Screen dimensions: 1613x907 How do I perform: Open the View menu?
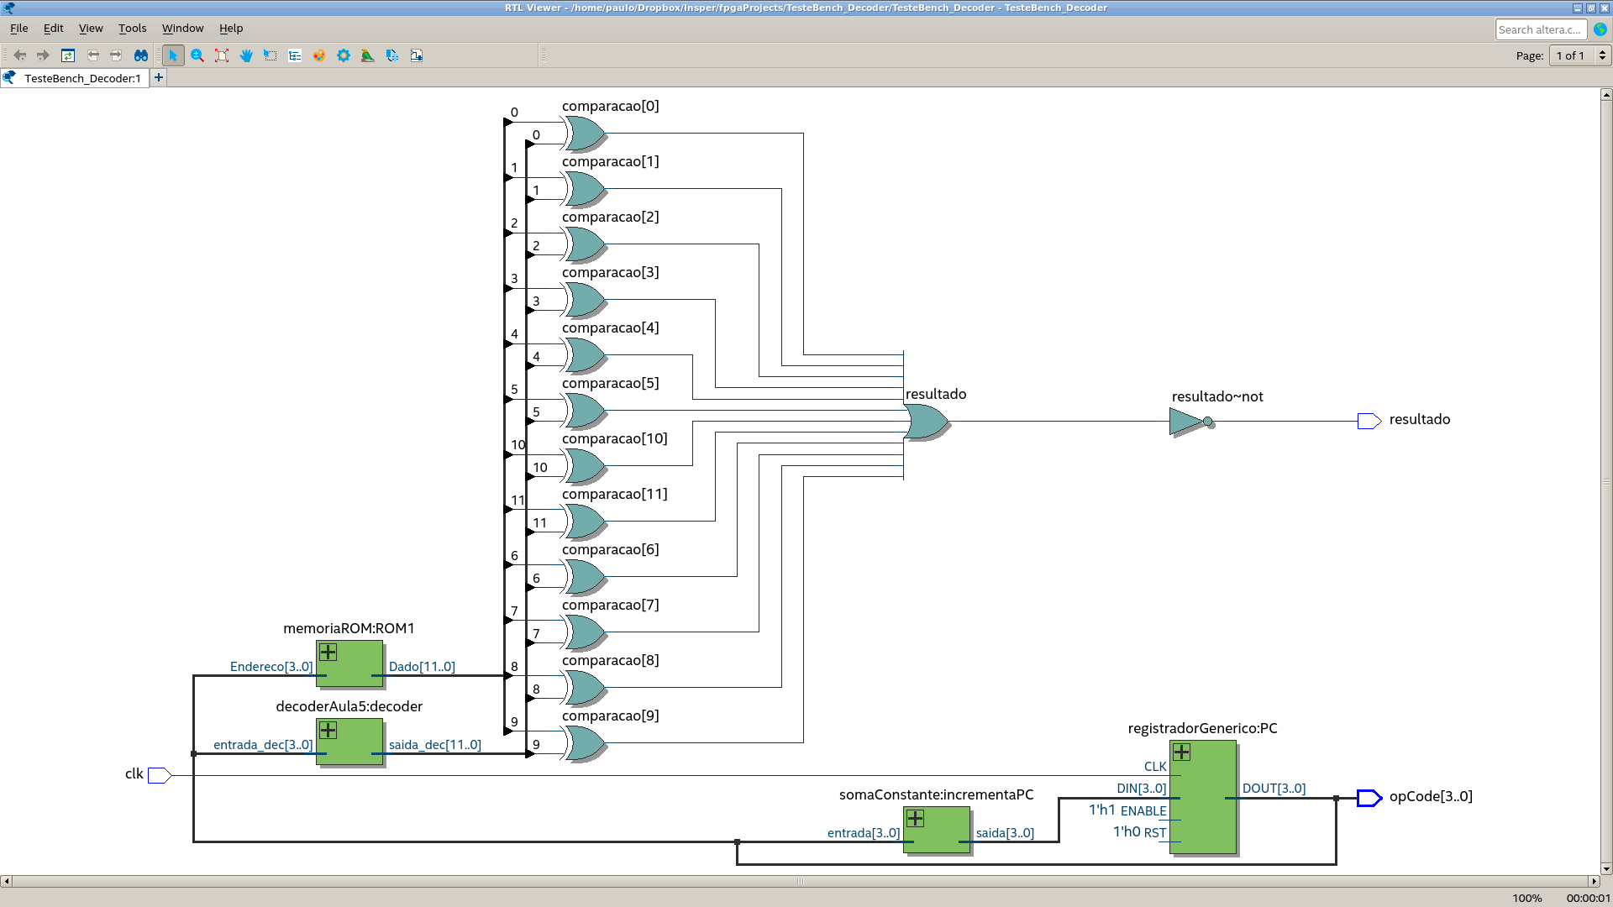point(91,28)
